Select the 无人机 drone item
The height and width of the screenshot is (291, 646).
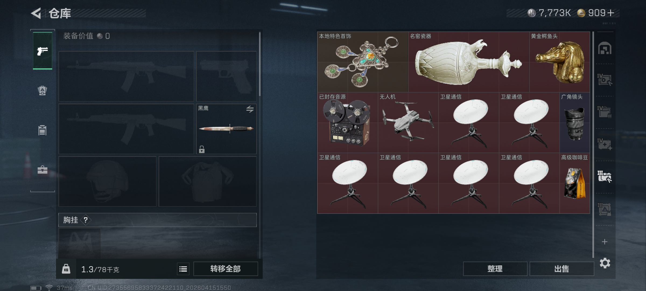point(408,123)
